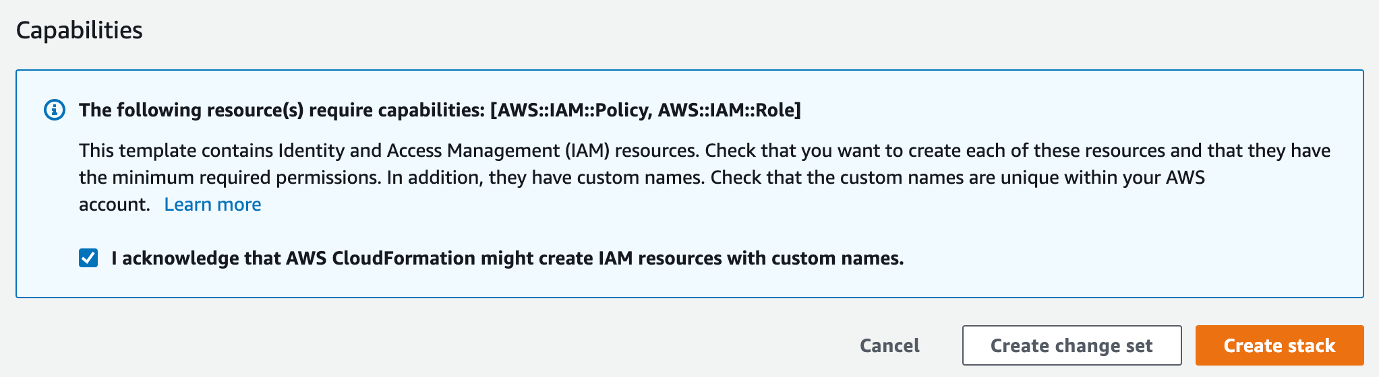Click the "I acknowledge" checkbox label text
Image resolution: width=1379 pixels, height=377 pixels.
pos(507,258)
